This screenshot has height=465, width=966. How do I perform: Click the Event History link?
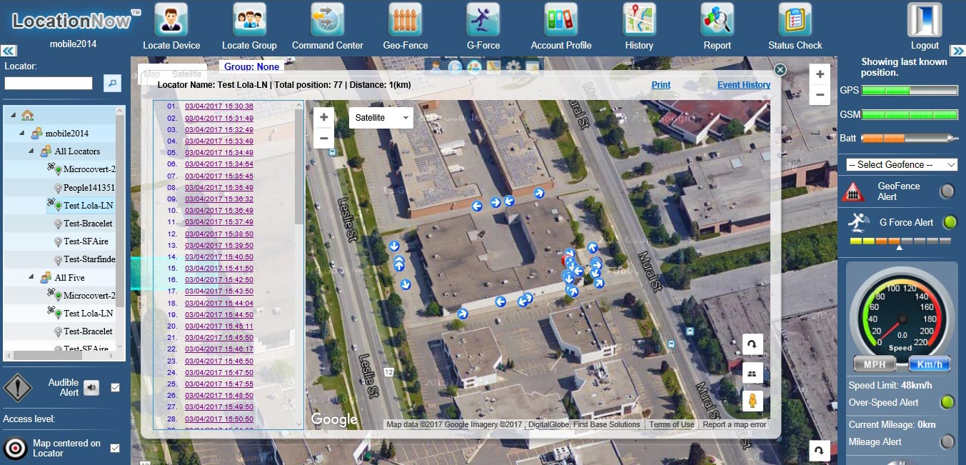click(743, 85)
